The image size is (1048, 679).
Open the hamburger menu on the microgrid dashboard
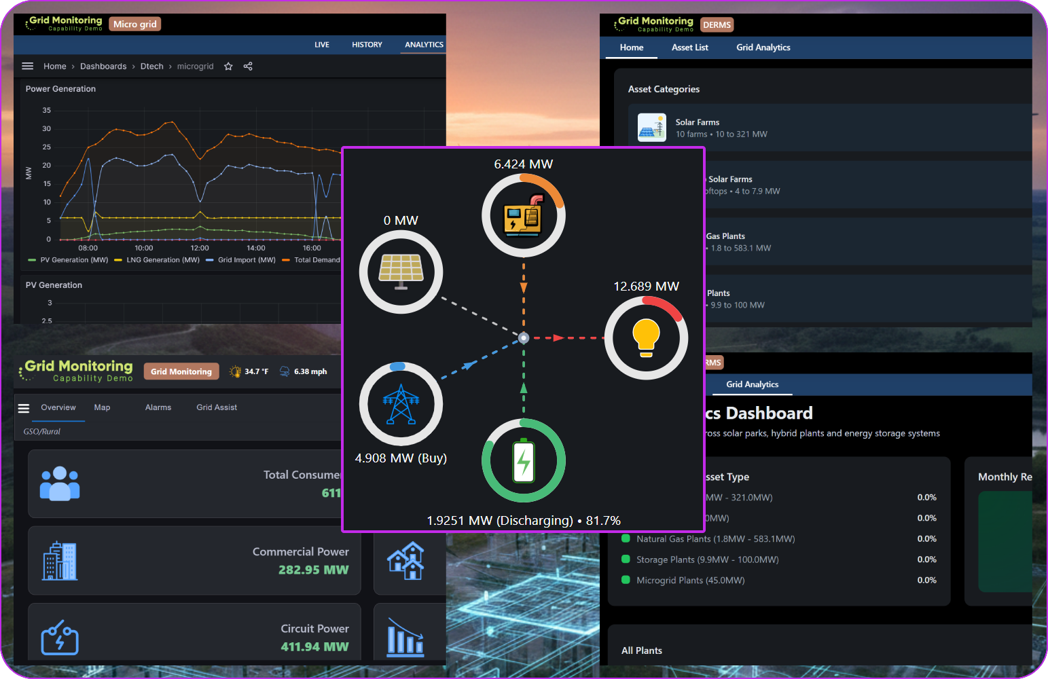(x=27, y=66)
